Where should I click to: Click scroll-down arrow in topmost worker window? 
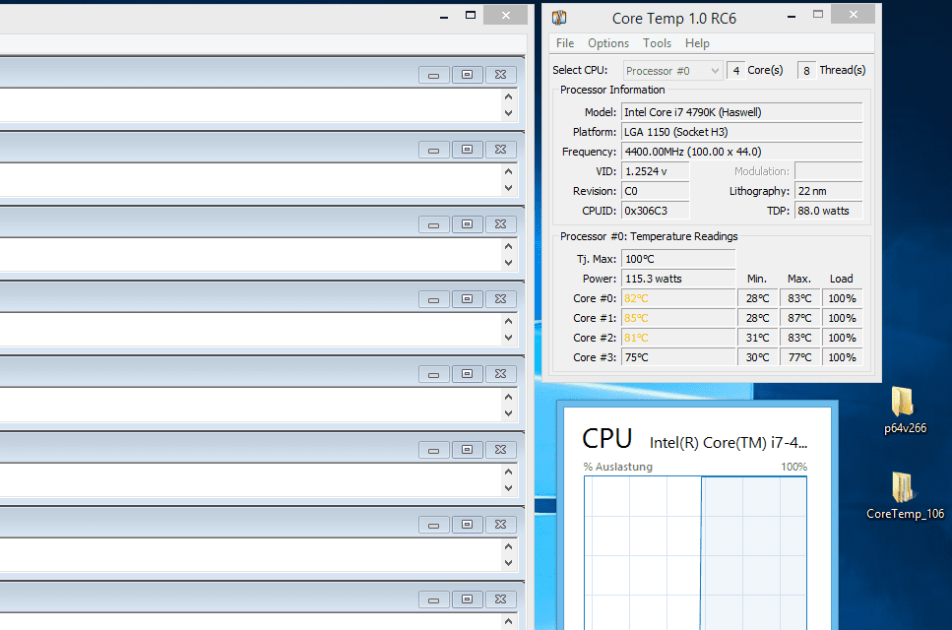coord(509,113)
